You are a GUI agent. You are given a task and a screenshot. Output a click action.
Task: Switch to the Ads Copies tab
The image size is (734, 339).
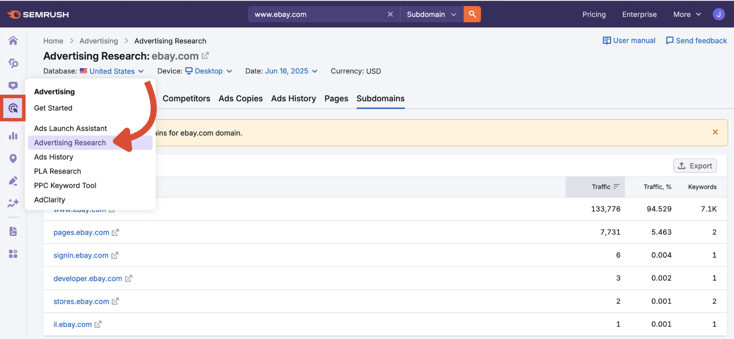pos(241,99)
